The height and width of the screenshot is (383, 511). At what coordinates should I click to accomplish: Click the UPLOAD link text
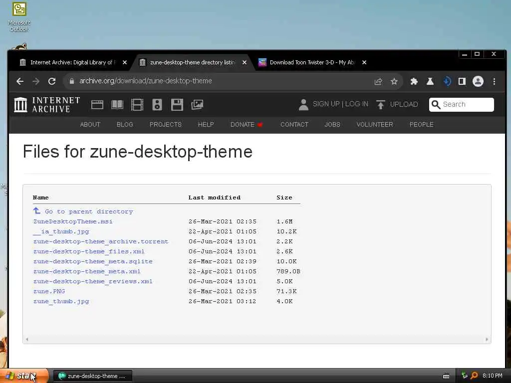(x=404, y=105)
